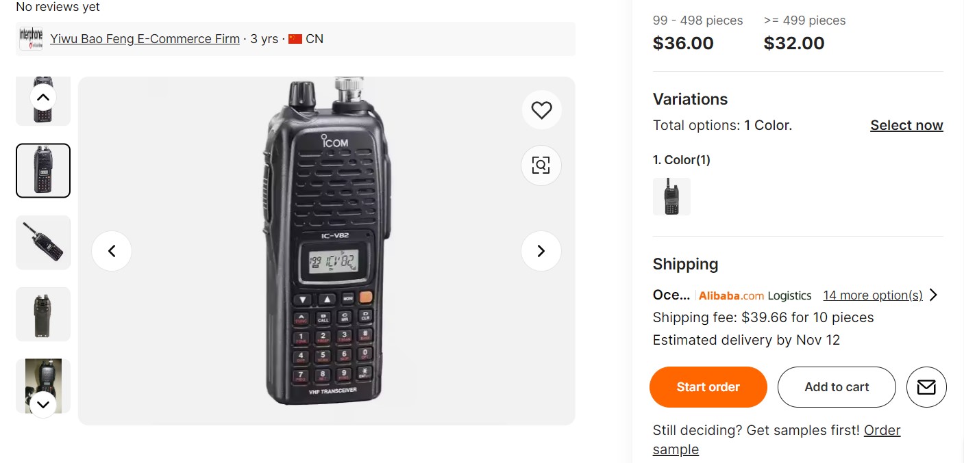964x463 pixels.
Task: Show previous product image
Action: [112, 251]
